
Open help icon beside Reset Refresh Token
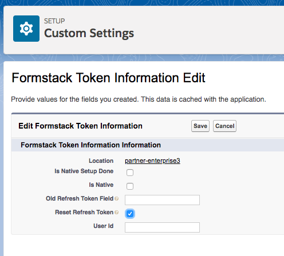point(116,213)
